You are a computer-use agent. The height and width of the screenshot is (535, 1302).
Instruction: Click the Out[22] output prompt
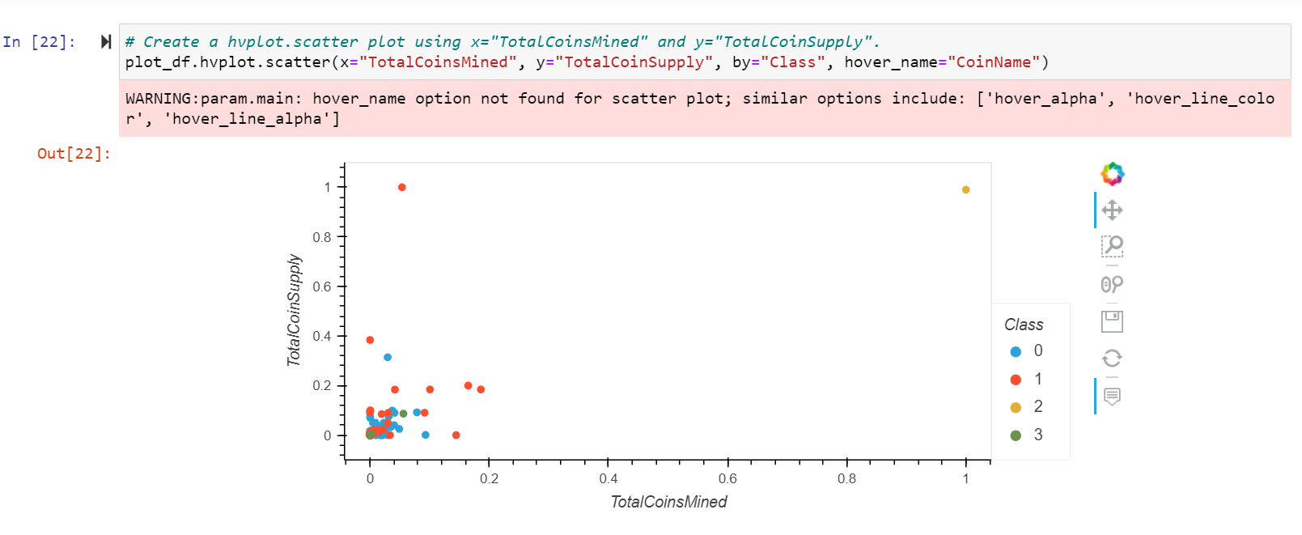click(x=74, y=153)
